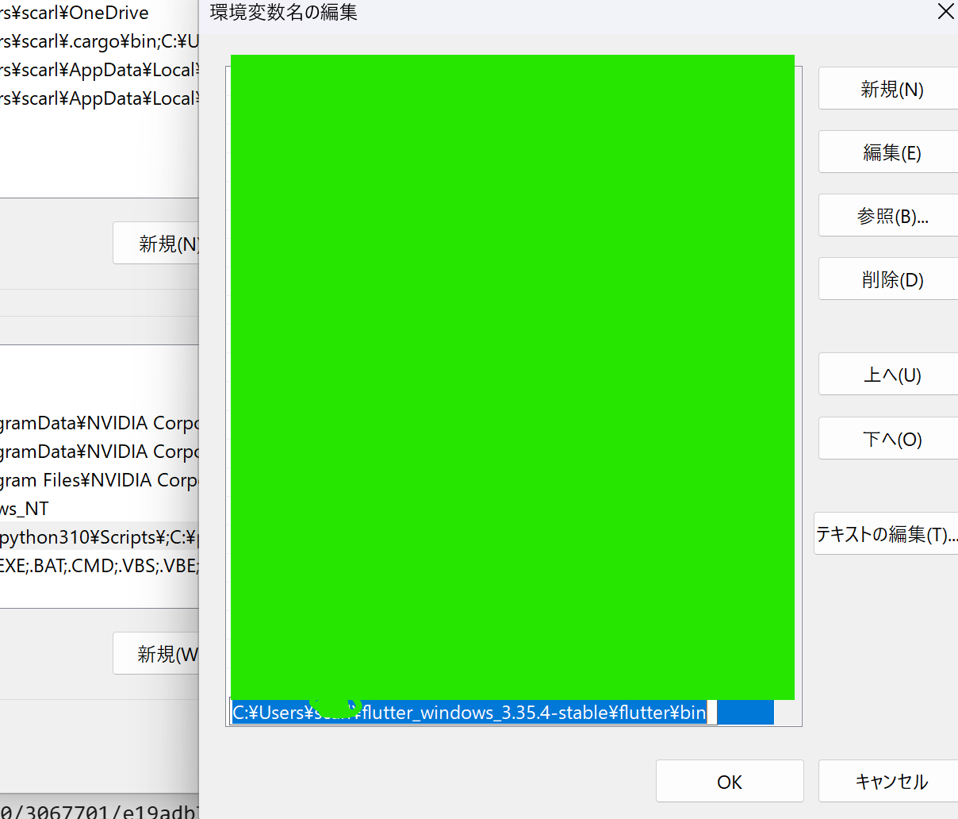Move entry down with 下へ(O)

click(890, 439)
